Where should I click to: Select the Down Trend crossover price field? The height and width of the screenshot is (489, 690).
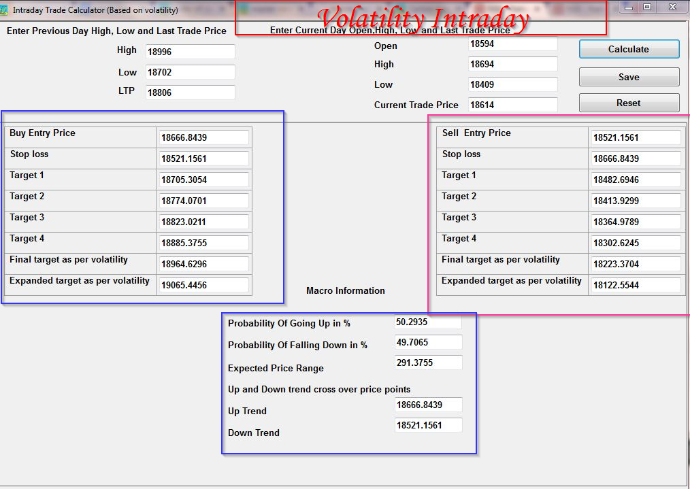click(x=427, y=425)
